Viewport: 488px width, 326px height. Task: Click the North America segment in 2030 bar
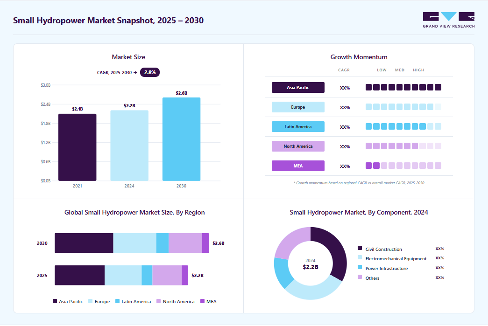tap(185, 243)
